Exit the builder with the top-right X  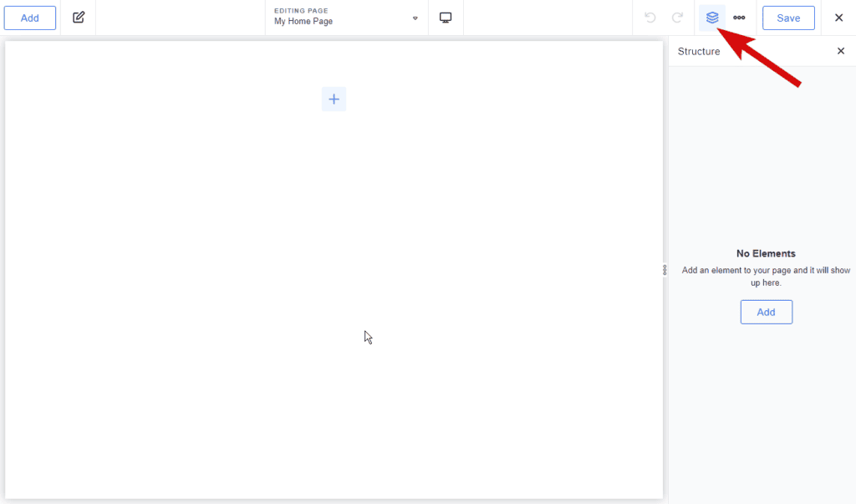pos(838,18)
